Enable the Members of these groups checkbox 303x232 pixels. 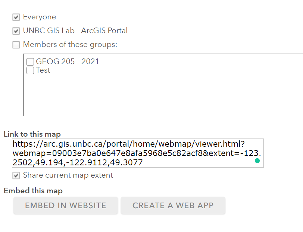16,45
